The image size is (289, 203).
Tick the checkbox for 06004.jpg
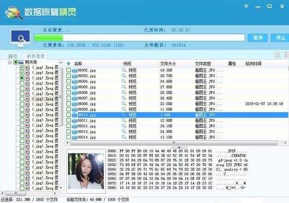(69, 81)
